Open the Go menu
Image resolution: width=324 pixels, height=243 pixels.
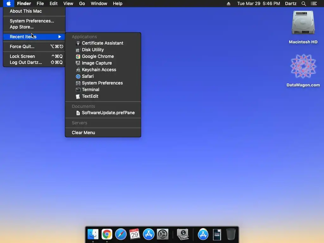click(x=82, y=3)
